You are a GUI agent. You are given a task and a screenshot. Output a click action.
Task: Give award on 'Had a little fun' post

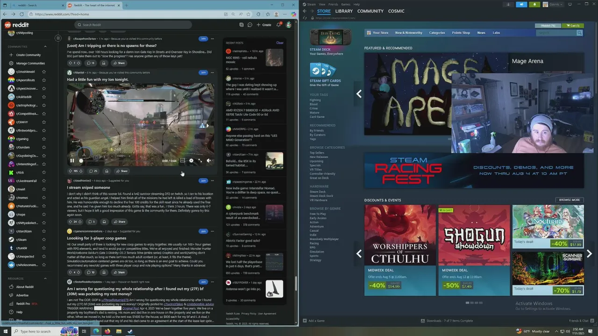[107, 171]
